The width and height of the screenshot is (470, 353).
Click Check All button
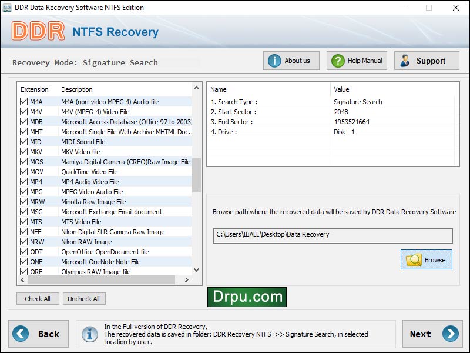tap(38, 299)
